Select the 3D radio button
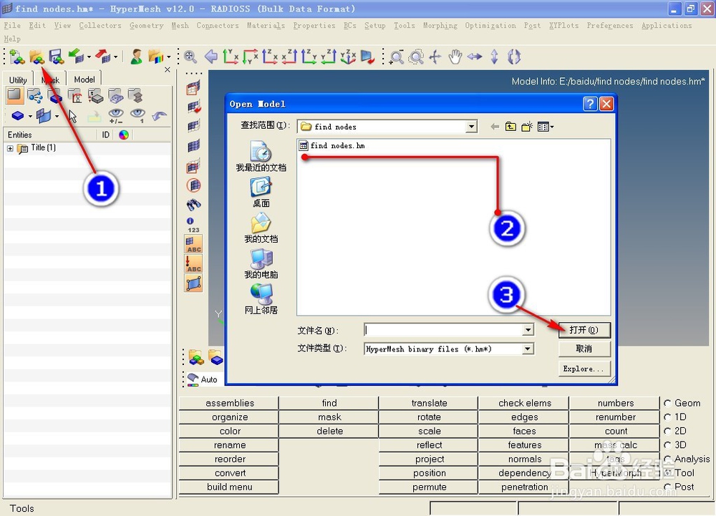This screenshot has height=516, width=716. coord(667,445)
